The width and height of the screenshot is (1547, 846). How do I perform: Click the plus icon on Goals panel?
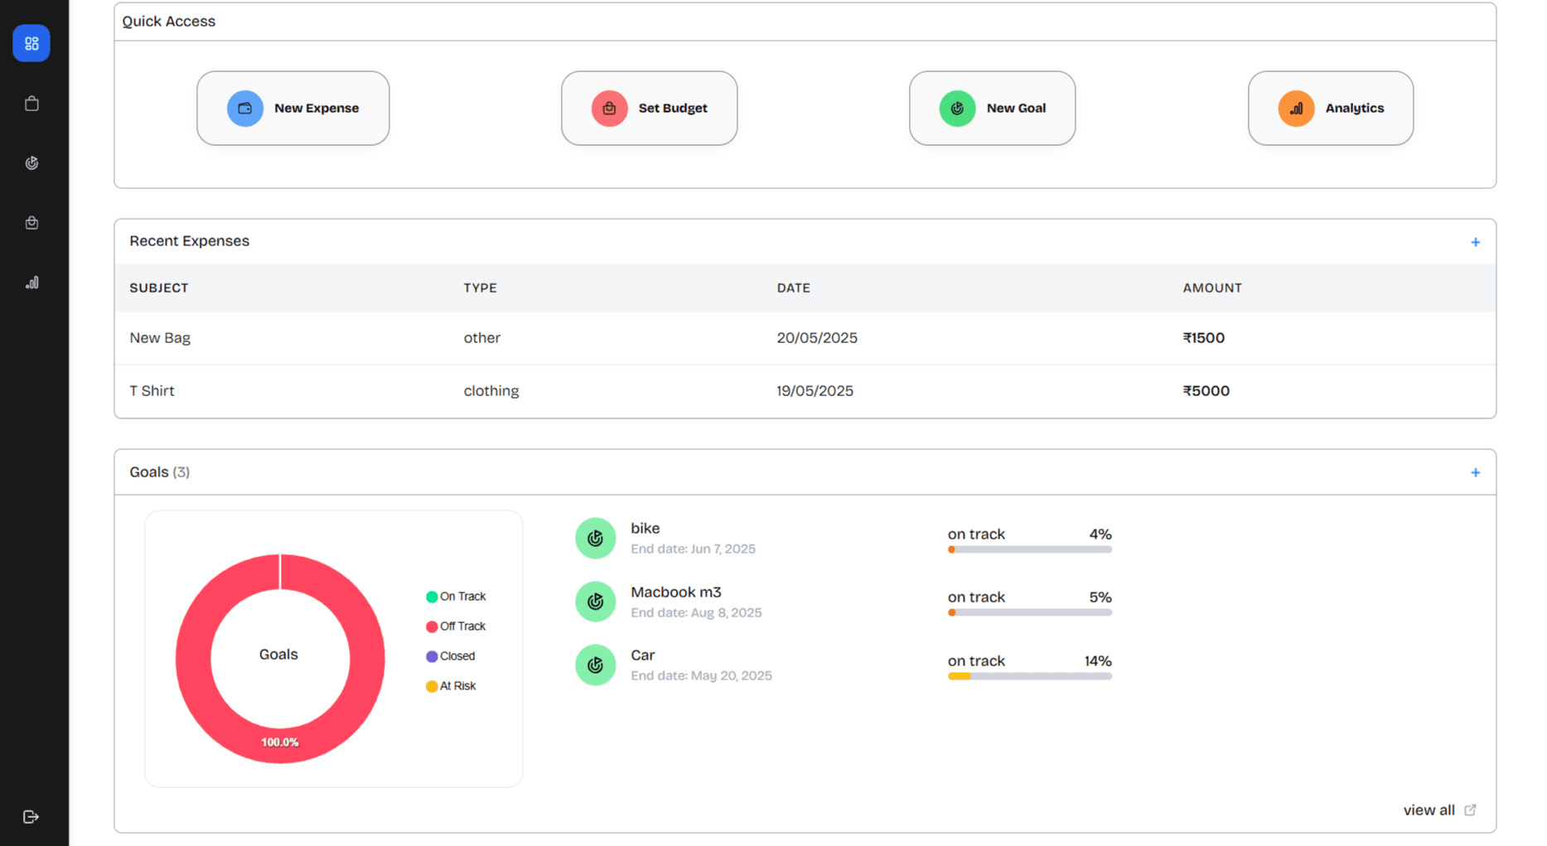click(1476, 472)
